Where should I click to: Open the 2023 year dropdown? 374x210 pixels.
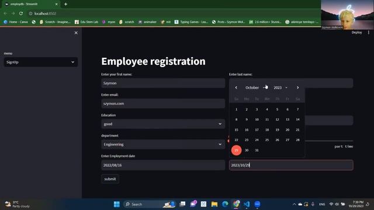(280, 87)
